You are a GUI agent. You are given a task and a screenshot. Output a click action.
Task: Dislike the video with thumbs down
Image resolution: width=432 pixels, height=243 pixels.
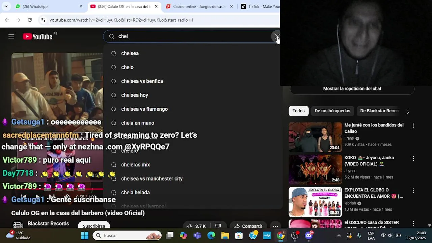pos(218,226)
